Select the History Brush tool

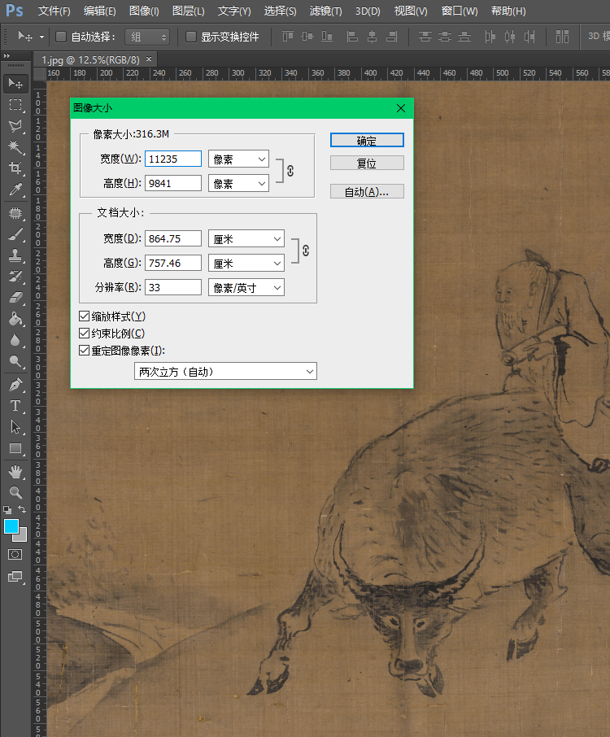coord(15,277)
